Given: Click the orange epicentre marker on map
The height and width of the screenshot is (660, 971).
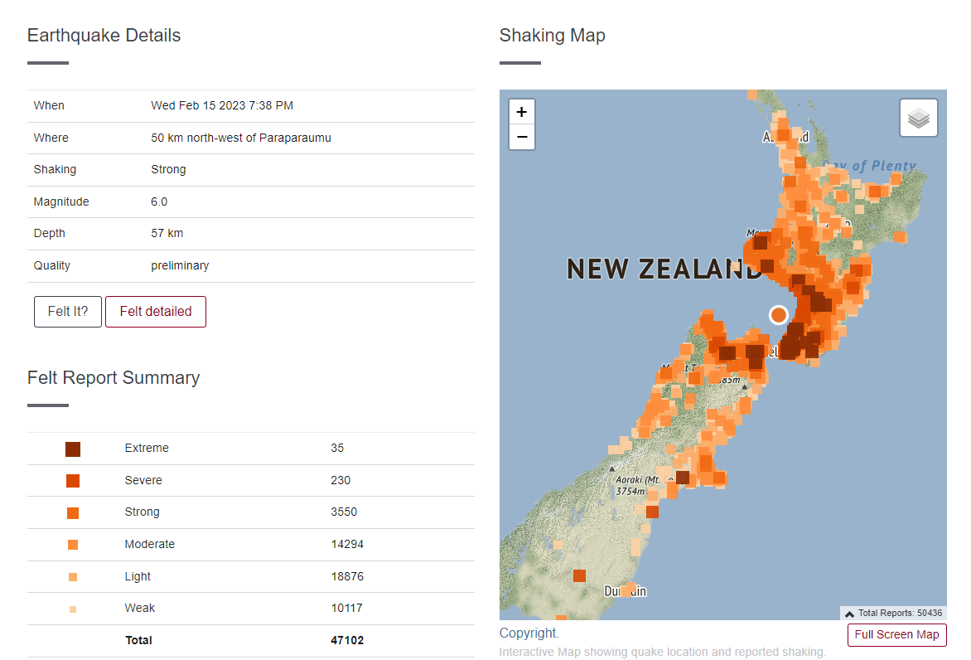Looking at the screenshot, I should [779, 315].
